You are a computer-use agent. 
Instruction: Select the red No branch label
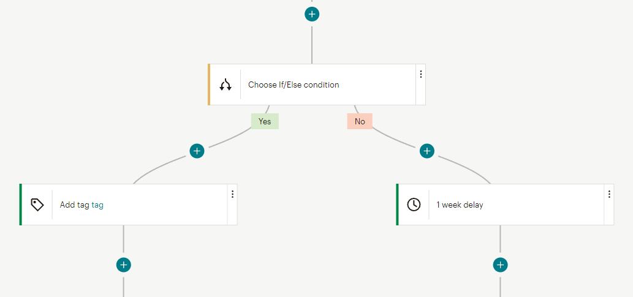coord(360,121)
